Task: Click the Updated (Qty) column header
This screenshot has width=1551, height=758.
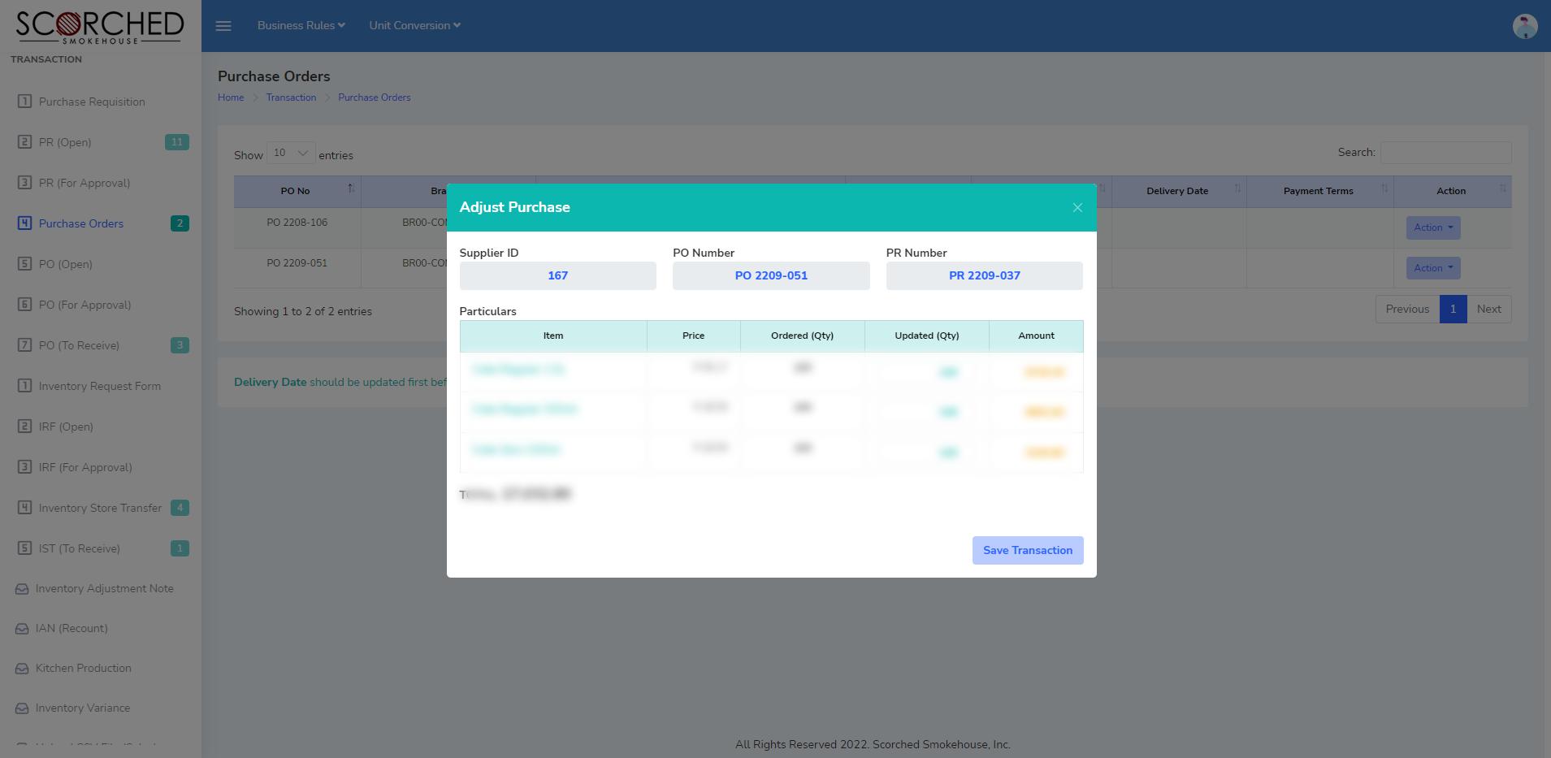Action: (927, 336)
